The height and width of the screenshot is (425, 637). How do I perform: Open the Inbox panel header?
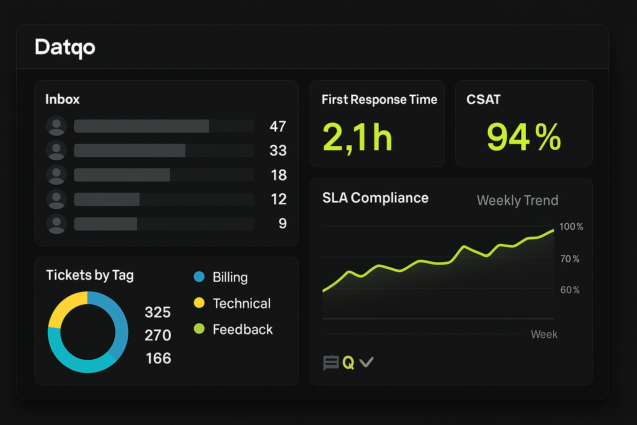(x=63, y=99)
